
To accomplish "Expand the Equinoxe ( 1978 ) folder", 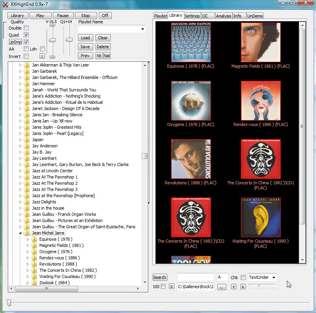I will pos(28,239).
